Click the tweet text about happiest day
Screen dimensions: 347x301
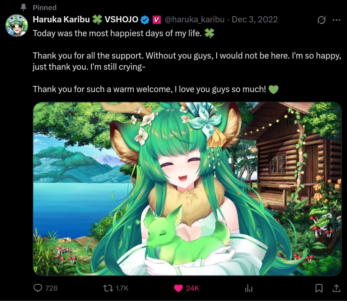coord(117,34)
